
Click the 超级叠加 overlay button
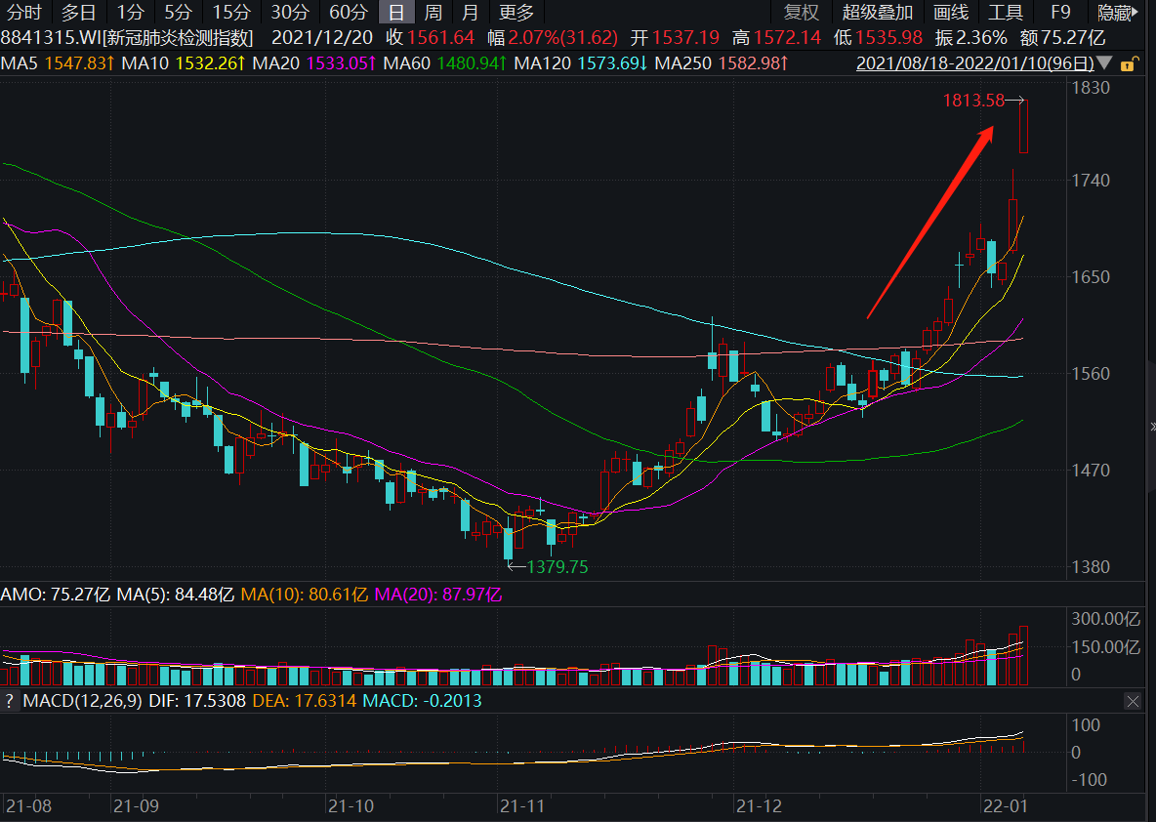tap(878, 13)
